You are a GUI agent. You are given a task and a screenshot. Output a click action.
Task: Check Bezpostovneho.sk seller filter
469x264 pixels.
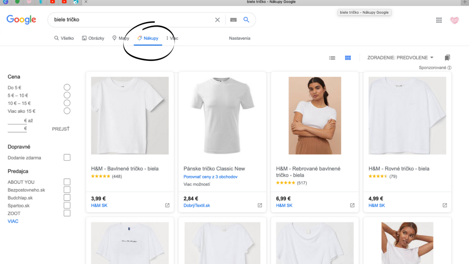point(67,190)
